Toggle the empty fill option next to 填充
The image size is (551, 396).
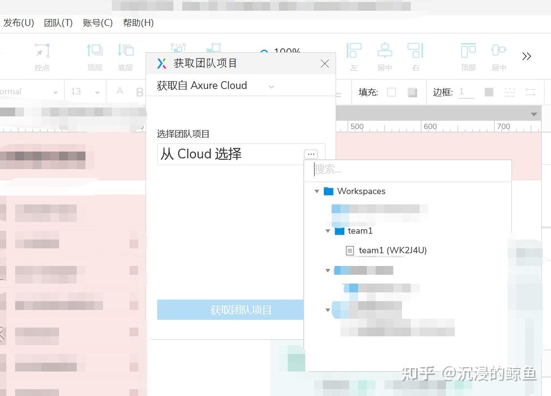pos(391,91)
